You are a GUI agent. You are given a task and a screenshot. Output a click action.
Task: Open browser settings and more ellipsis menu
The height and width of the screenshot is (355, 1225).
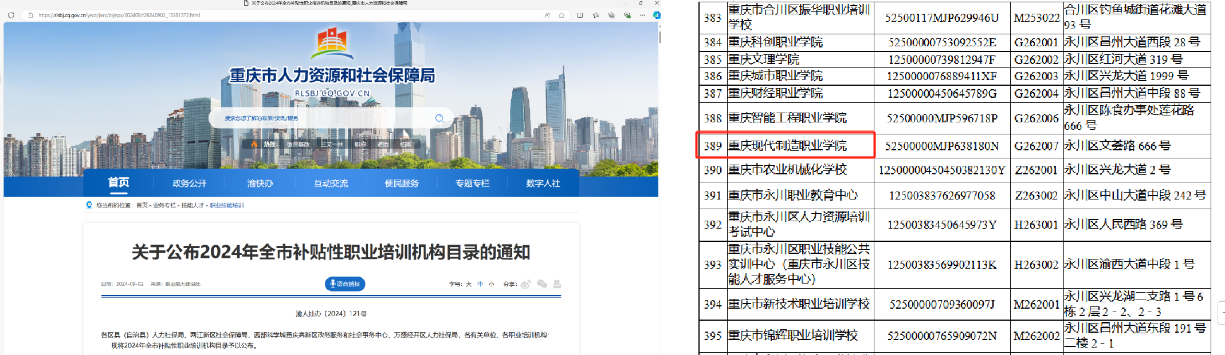click(x=642, y=15)
